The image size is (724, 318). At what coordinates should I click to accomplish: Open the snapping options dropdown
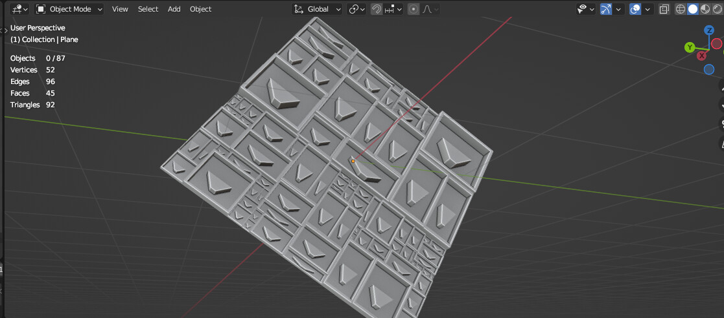[393, 9]
